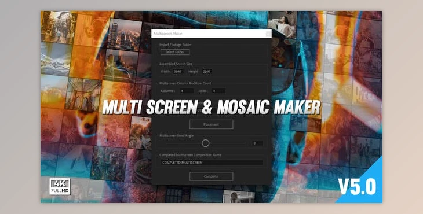Click the Multiscreen Column And Row Count label

click(x=185, y=83)
